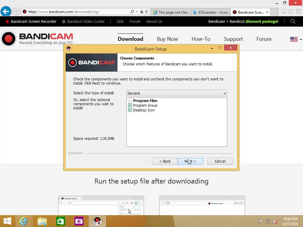Image resolution: width=303 pixels, height=227 pixels.
Task: Open the Bandicut Video Cutter link
Action: tap(83, 21)
